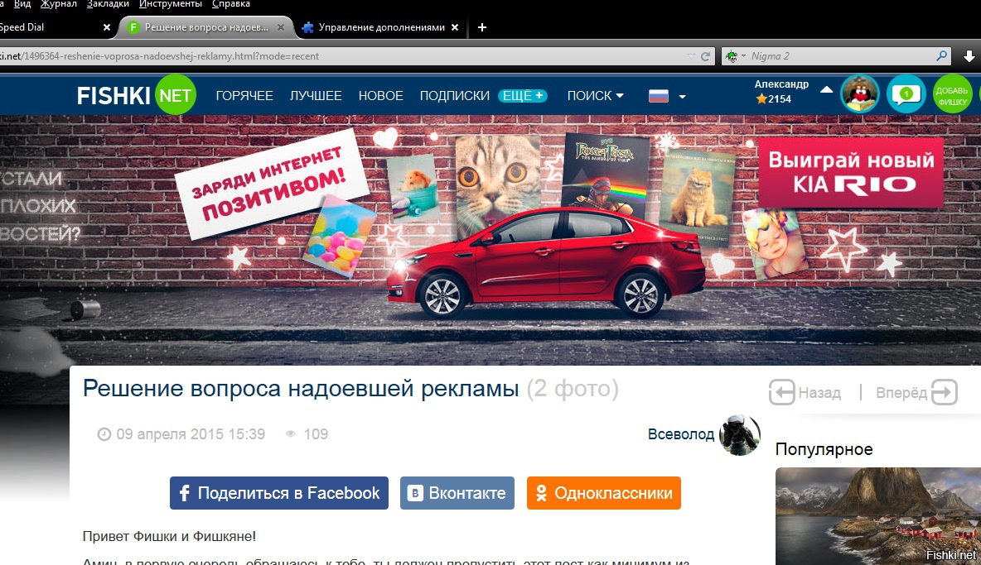
Task: Open the ГОРЯЧЕЕ section
Action: pyautogui.click(x=244, y=95)
